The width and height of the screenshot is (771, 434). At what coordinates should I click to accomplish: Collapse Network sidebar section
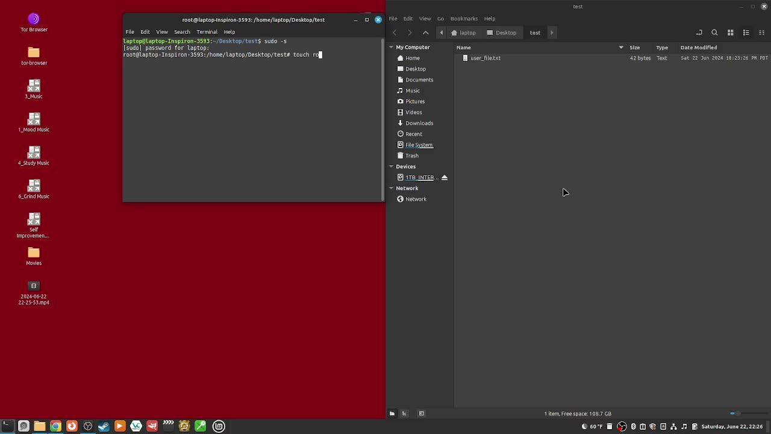pyautogui.click(x=391, y=188)
